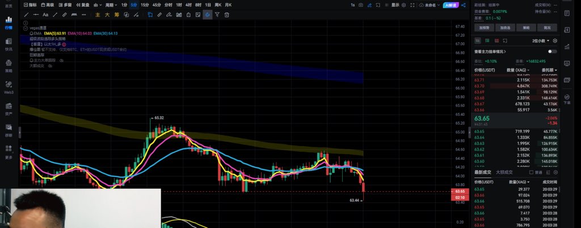
Task: Click the 63.65 current price label on axis
Action: point(460,191)
